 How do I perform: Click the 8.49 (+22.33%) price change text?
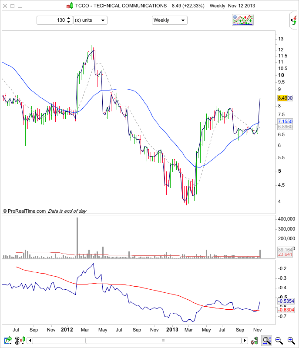point(188,6)
